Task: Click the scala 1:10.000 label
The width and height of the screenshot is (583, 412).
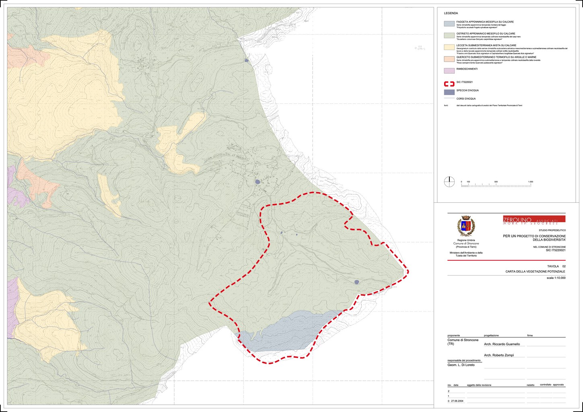Action: pyautogui.click(x=556, y=278)
